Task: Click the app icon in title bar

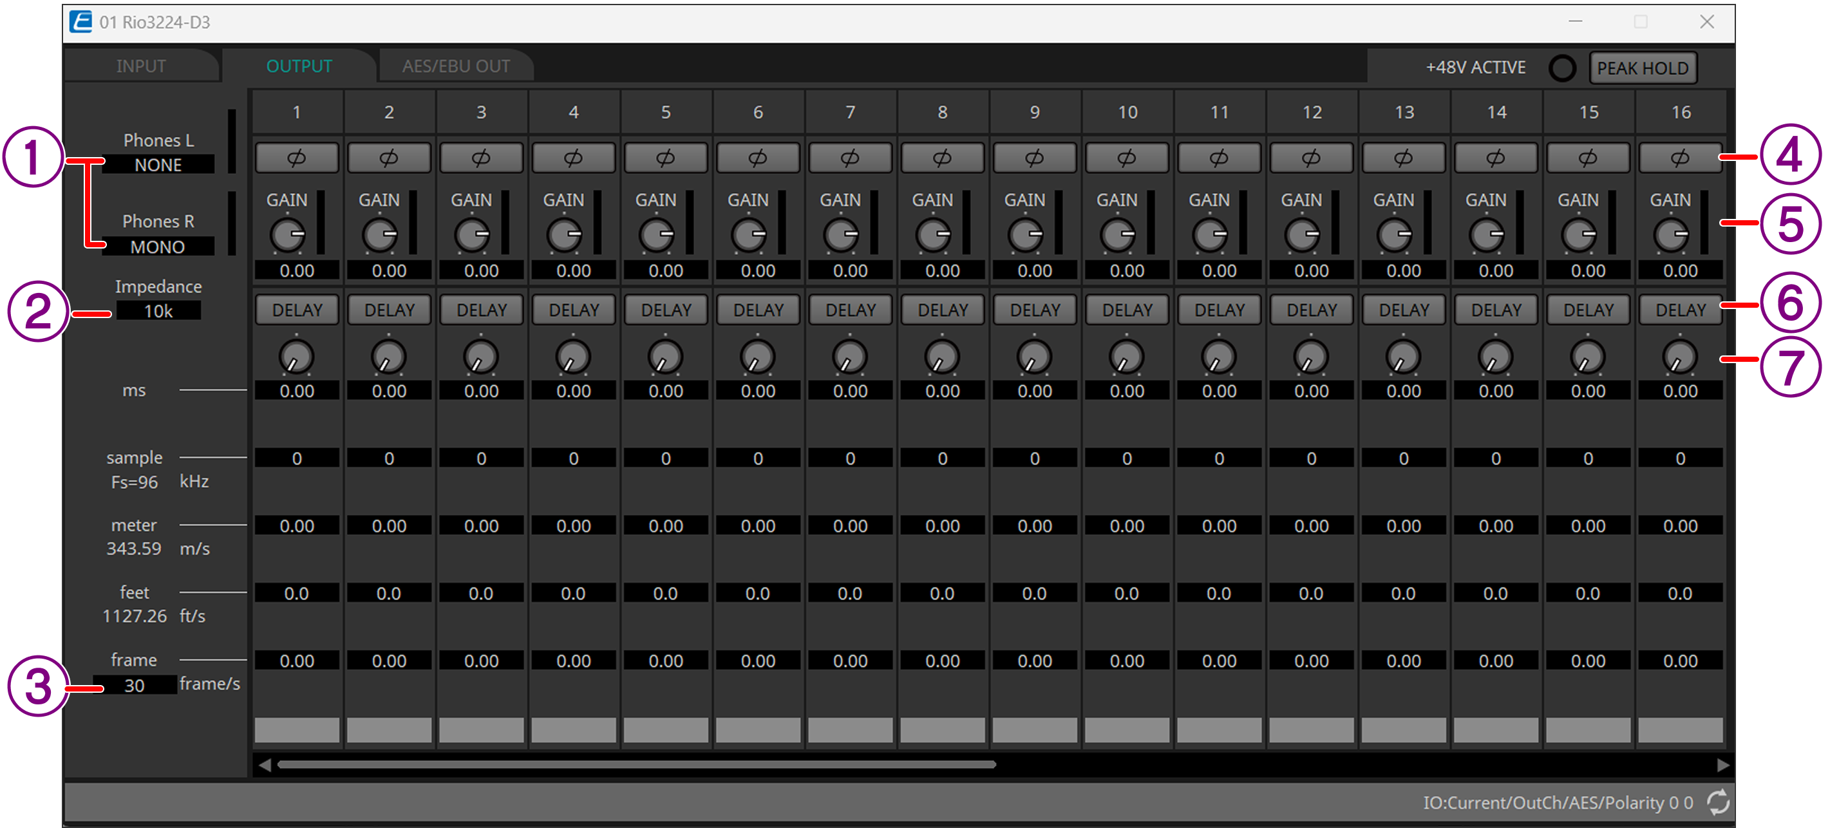Action: pos(80,22)
